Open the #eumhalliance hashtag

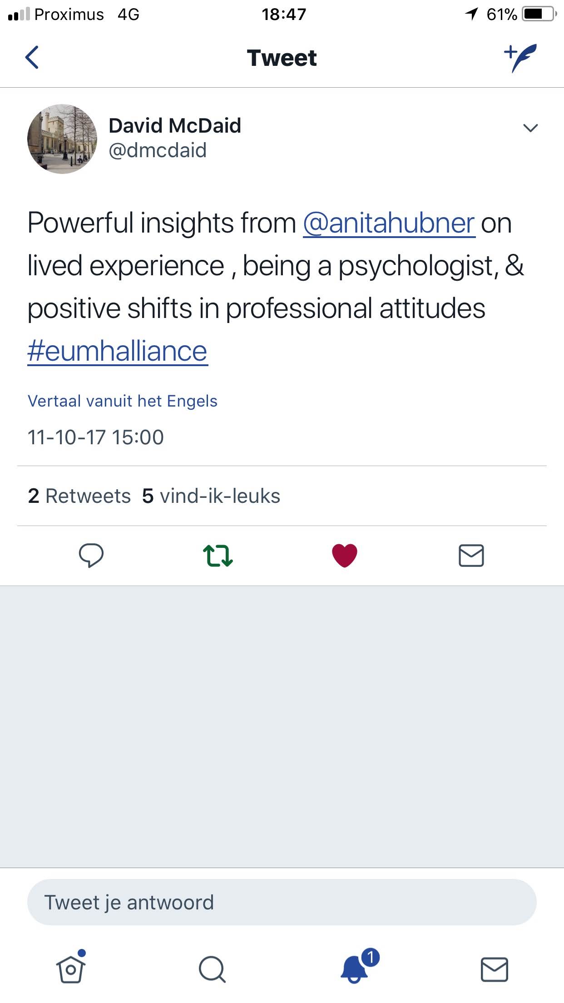point(117,352)
